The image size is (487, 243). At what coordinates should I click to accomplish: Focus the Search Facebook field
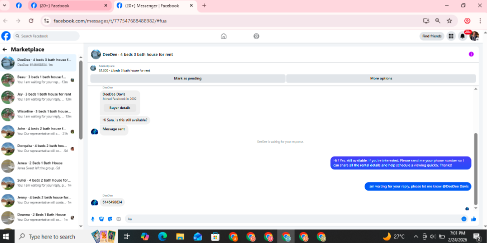(46, 36)
